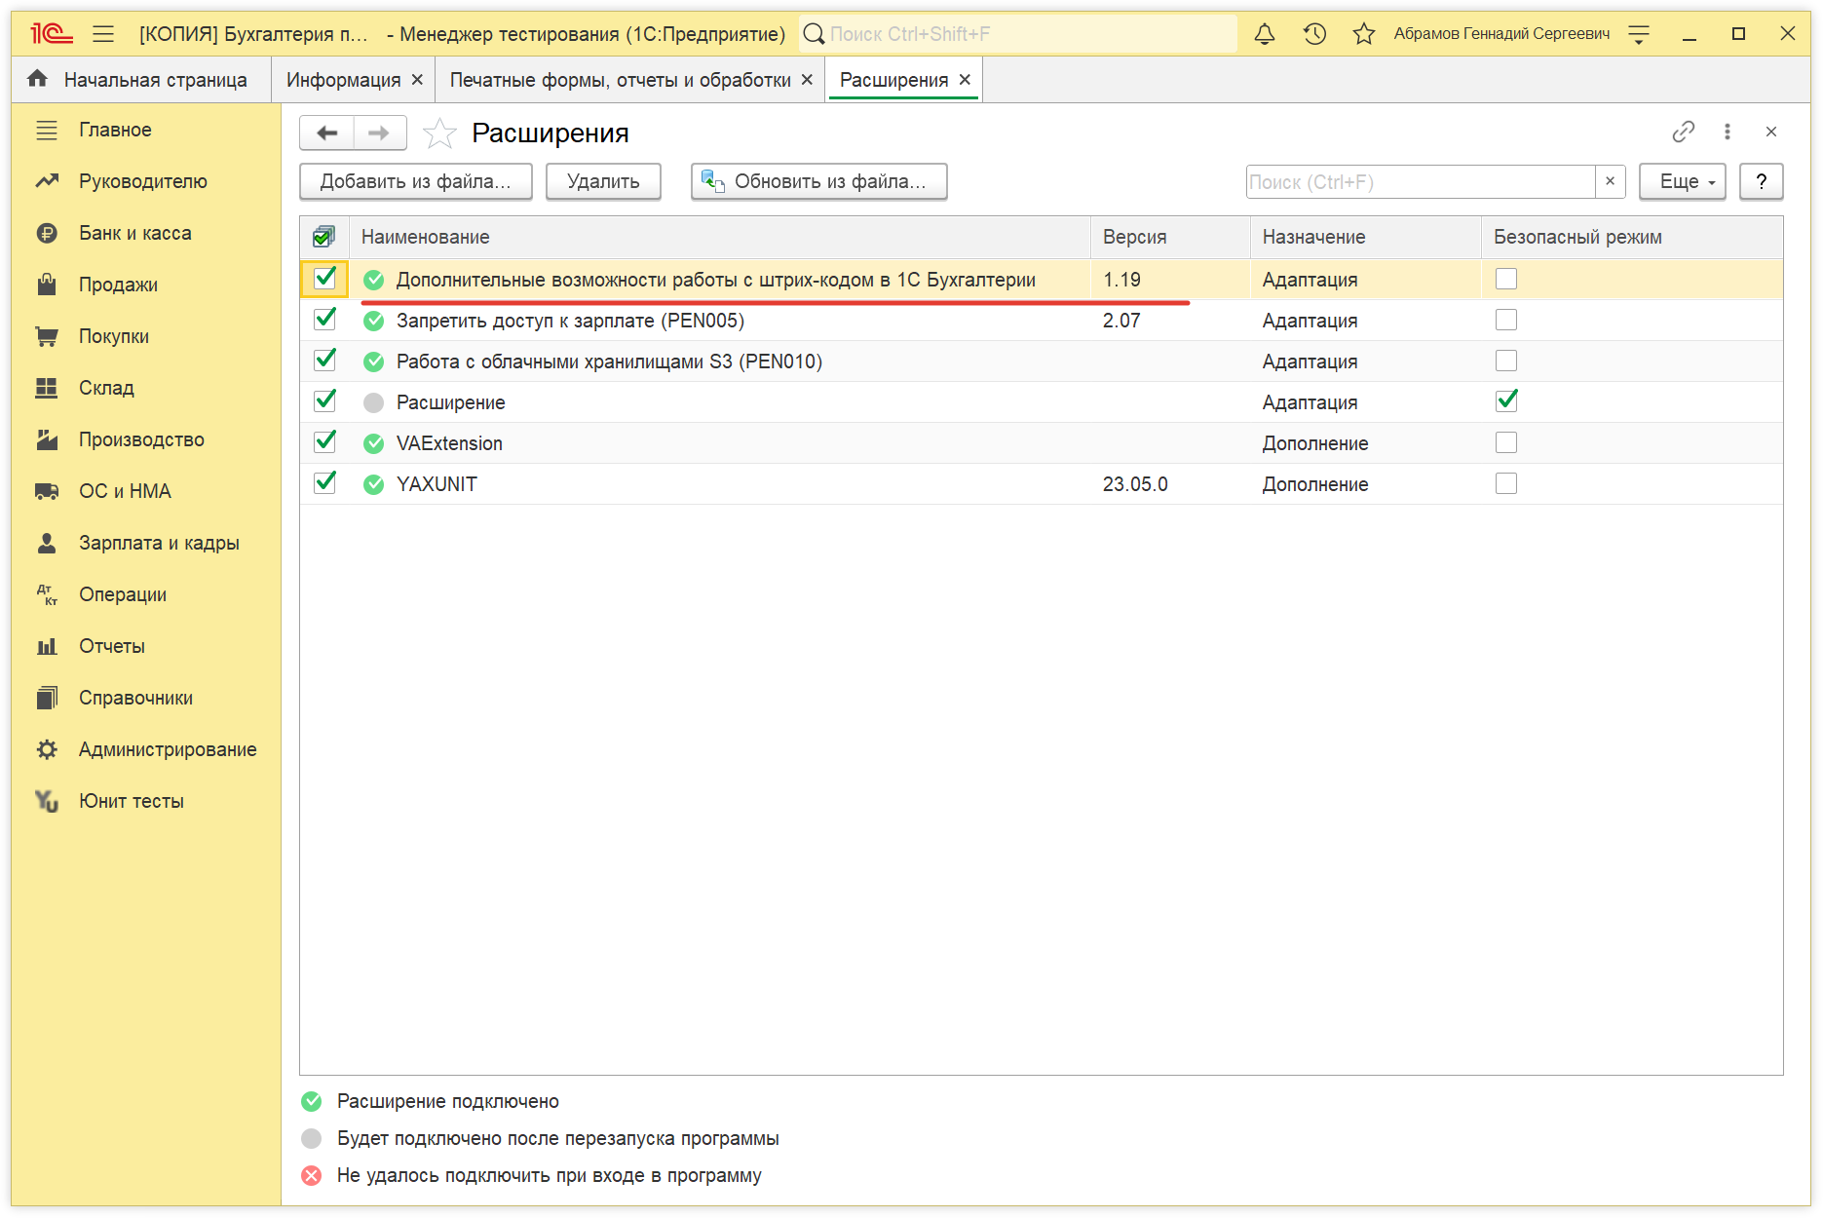The height and width of the screenshot is (1218, 1823).
Task: Click Добавить из файла button
Action: click(x=416, y=181)
